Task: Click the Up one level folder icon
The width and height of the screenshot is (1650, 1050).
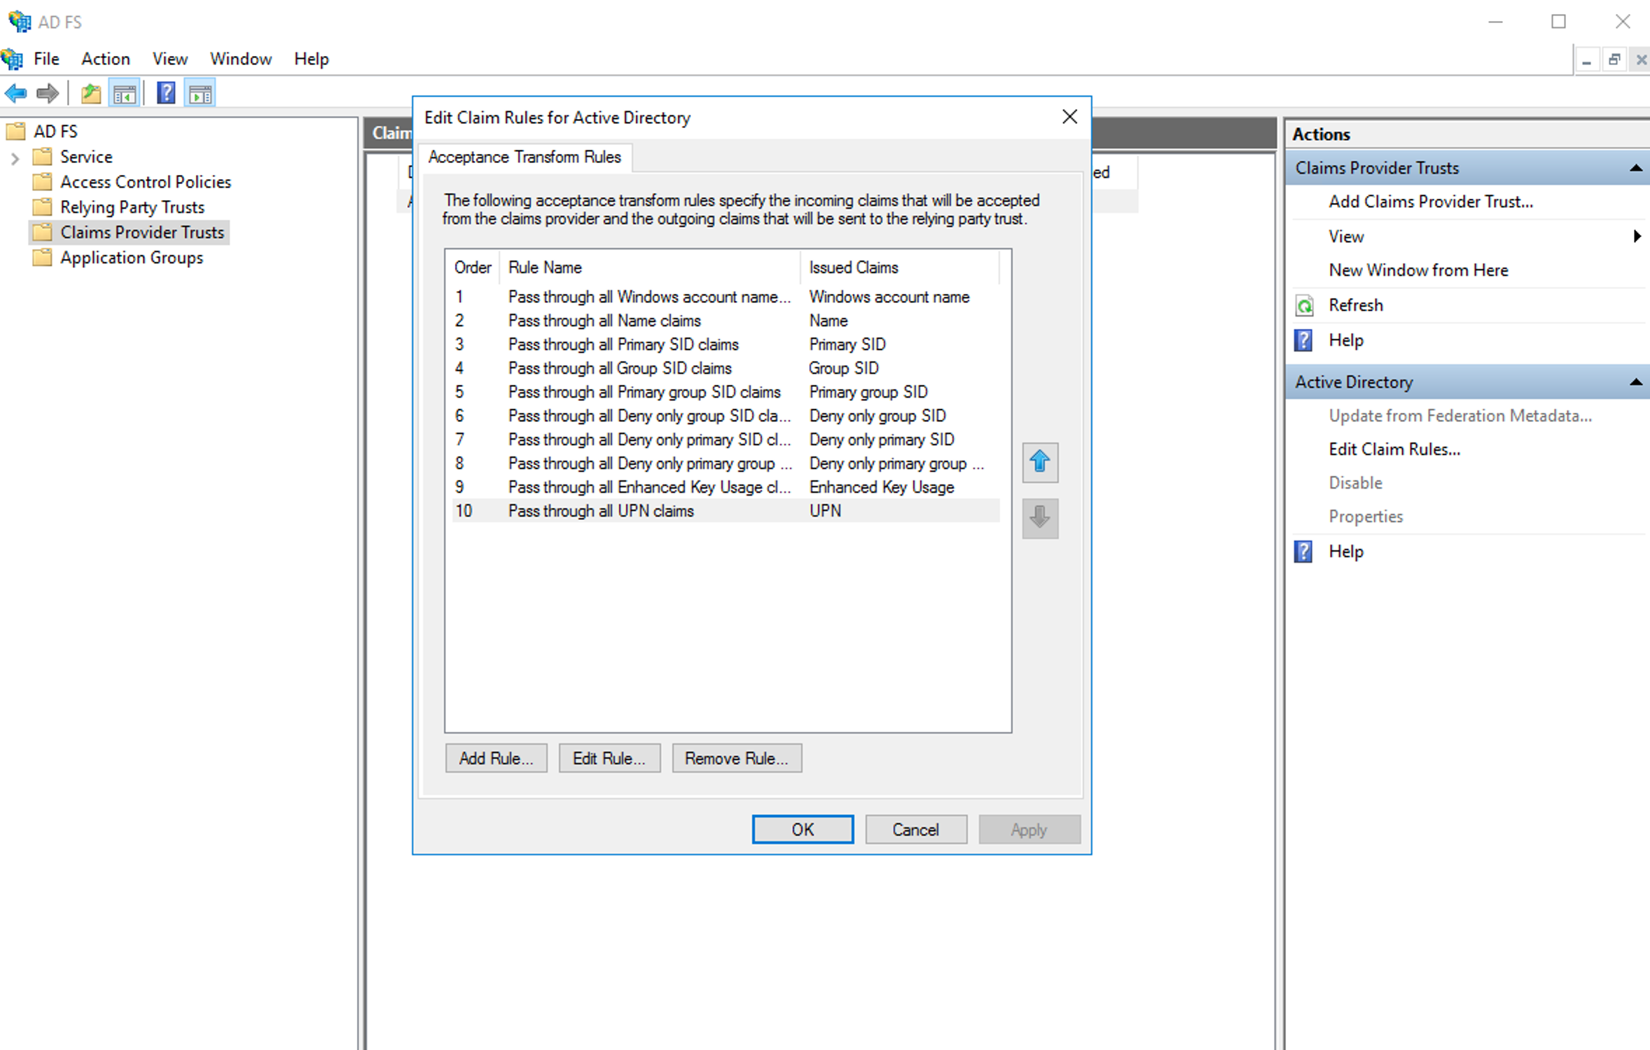Action: (x=91, y=93)
